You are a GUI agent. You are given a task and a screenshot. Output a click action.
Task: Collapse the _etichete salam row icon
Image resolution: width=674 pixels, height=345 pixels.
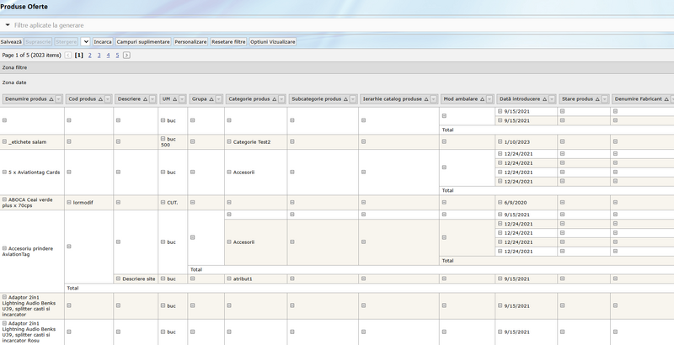pyautogui.click(x=4, y=142)
